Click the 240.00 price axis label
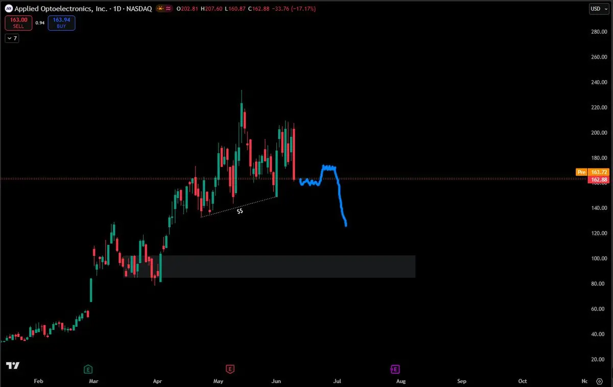Screen dimensions: 613x387 click(599, 82)
